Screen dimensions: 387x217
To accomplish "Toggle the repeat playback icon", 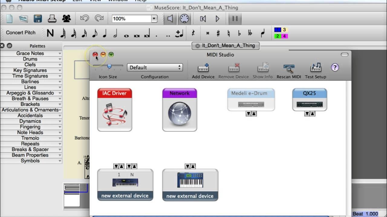I will click(235, 19).
